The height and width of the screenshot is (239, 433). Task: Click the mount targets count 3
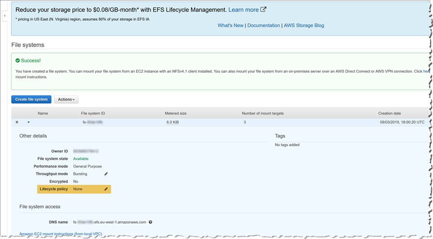tap(245, 122)
